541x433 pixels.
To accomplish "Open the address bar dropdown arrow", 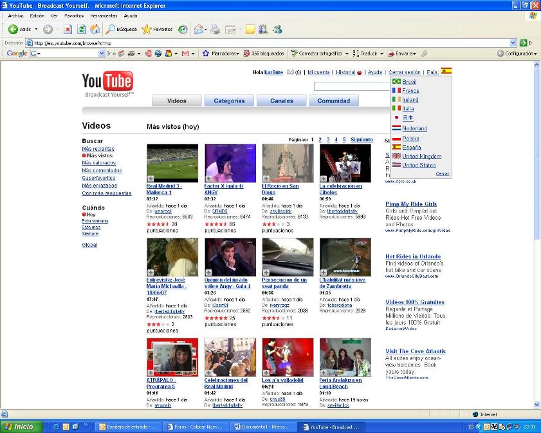I will click(x=513, y=43).
